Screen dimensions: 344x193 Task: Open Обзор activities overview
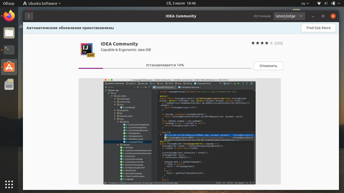(x=9, y=4)
